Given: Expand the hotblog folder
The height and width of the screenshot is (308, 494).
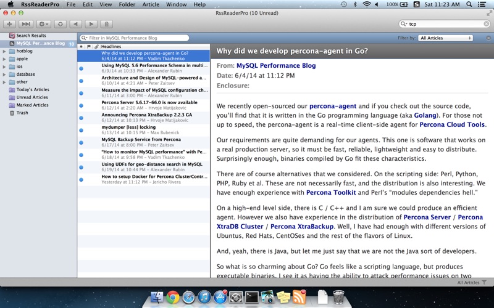Looking at the screenshot, I should [x=4, y=51].
